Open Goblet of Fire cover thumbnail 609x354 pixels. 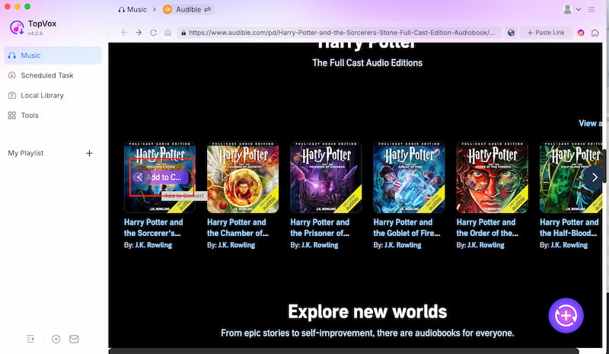[409, 177]
